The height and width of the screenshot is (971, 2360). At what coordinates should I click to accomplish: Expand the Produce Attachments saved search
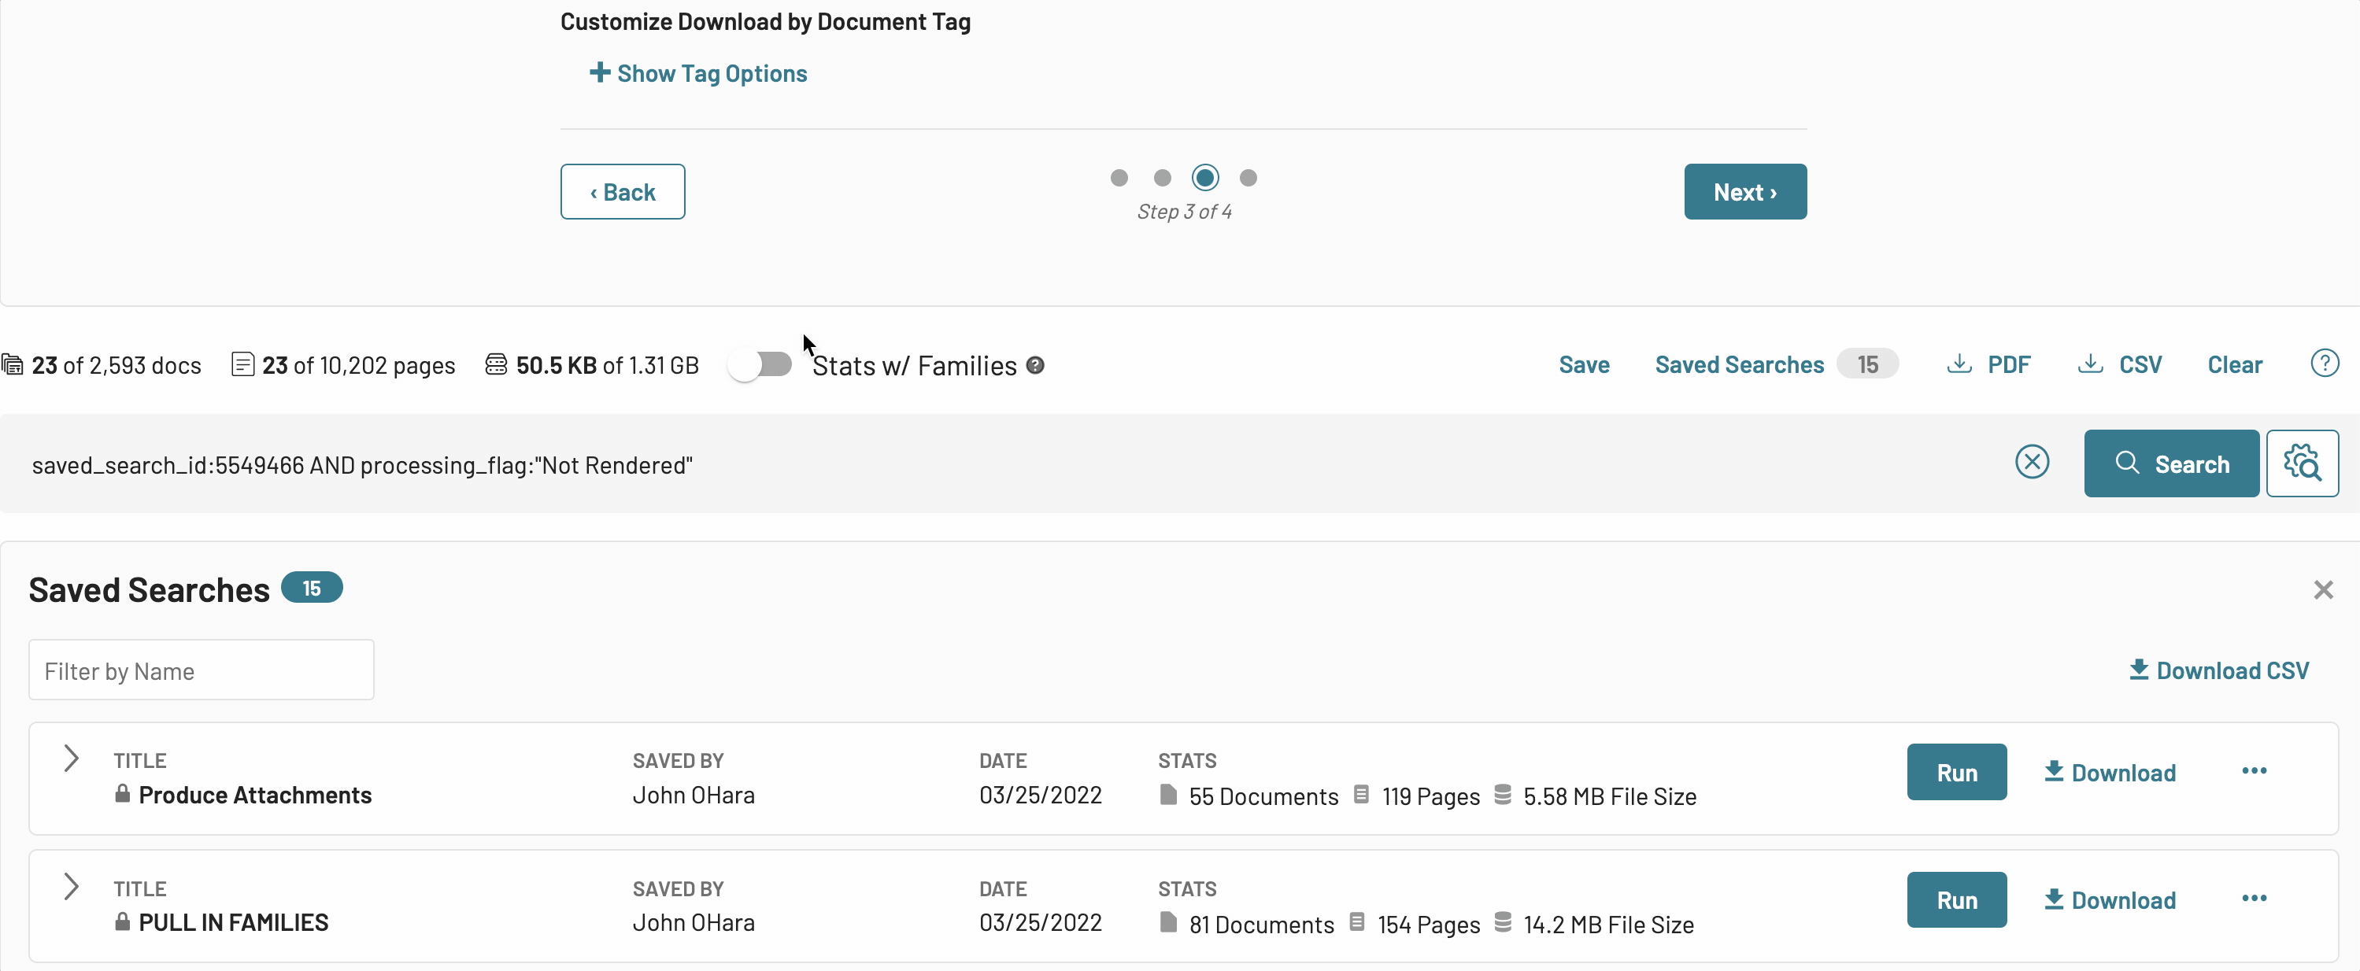click(x=72, y=759)
